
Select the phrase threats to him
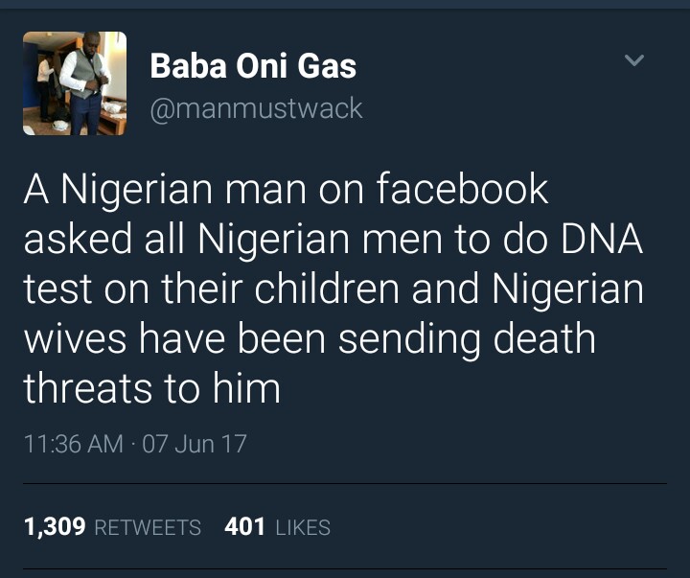point(151,388)
